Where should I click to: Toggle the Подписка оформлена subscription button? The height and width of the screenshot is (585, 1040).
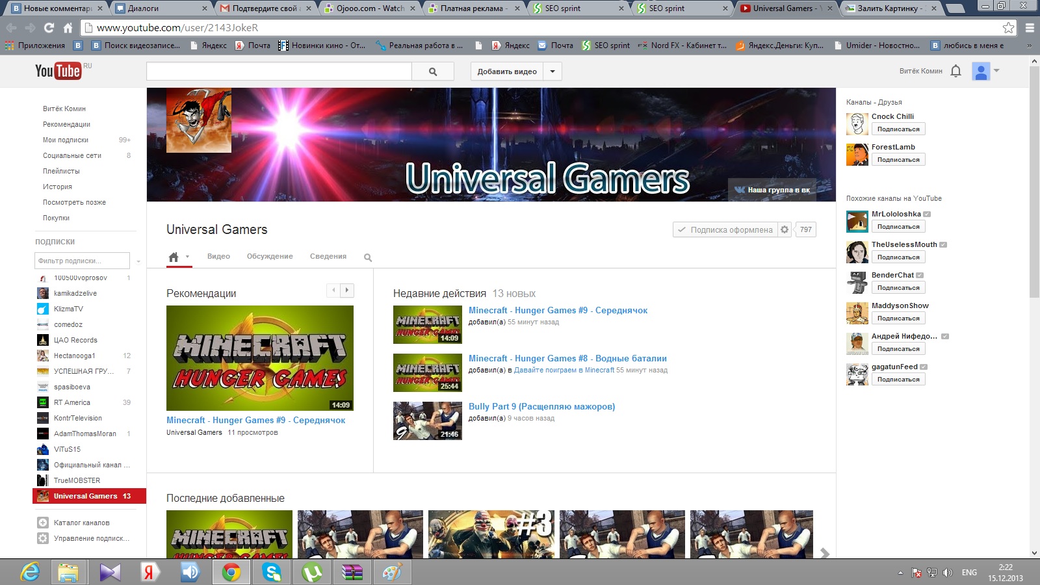tap(725, 229)
